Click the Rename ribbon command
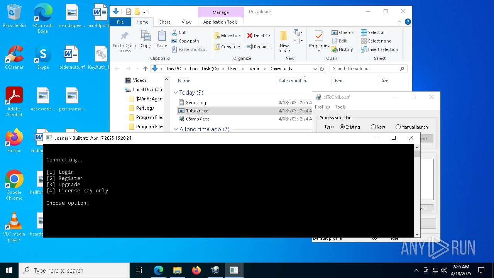The image size is (494, 278). [x=258, y=47]
